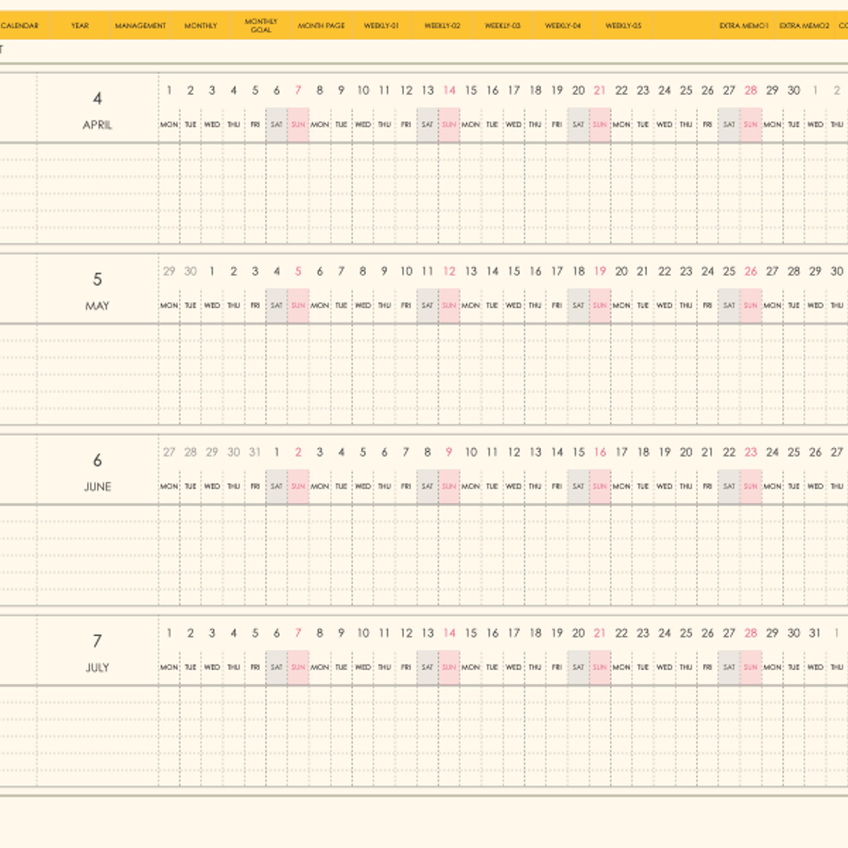Screen dimensions: 848x848
Task: Click greyed date 29 at start of May row
Action: [170, 272]
